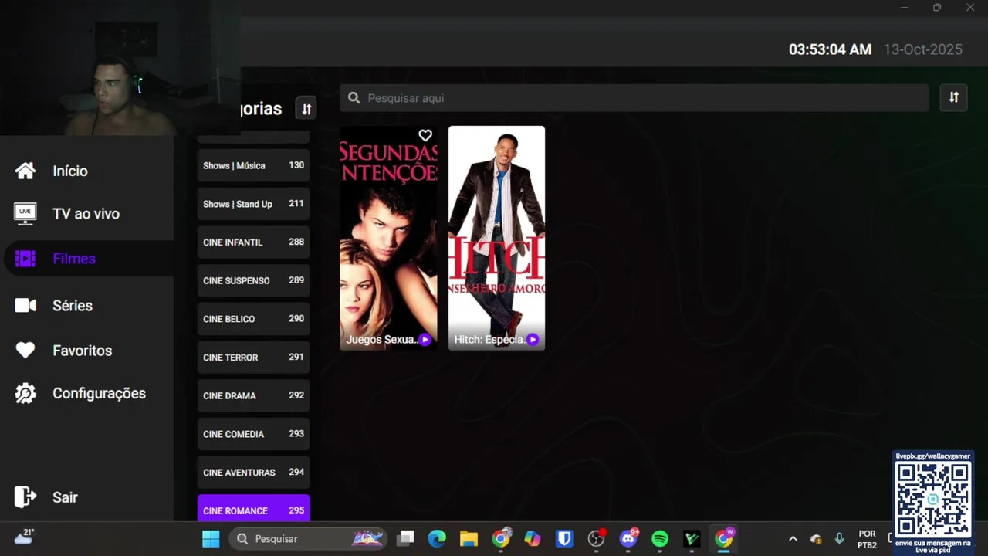Click the exit door Sair icon
The height and width of the screenshot is (556, 988).
click(x=25, y=497)
